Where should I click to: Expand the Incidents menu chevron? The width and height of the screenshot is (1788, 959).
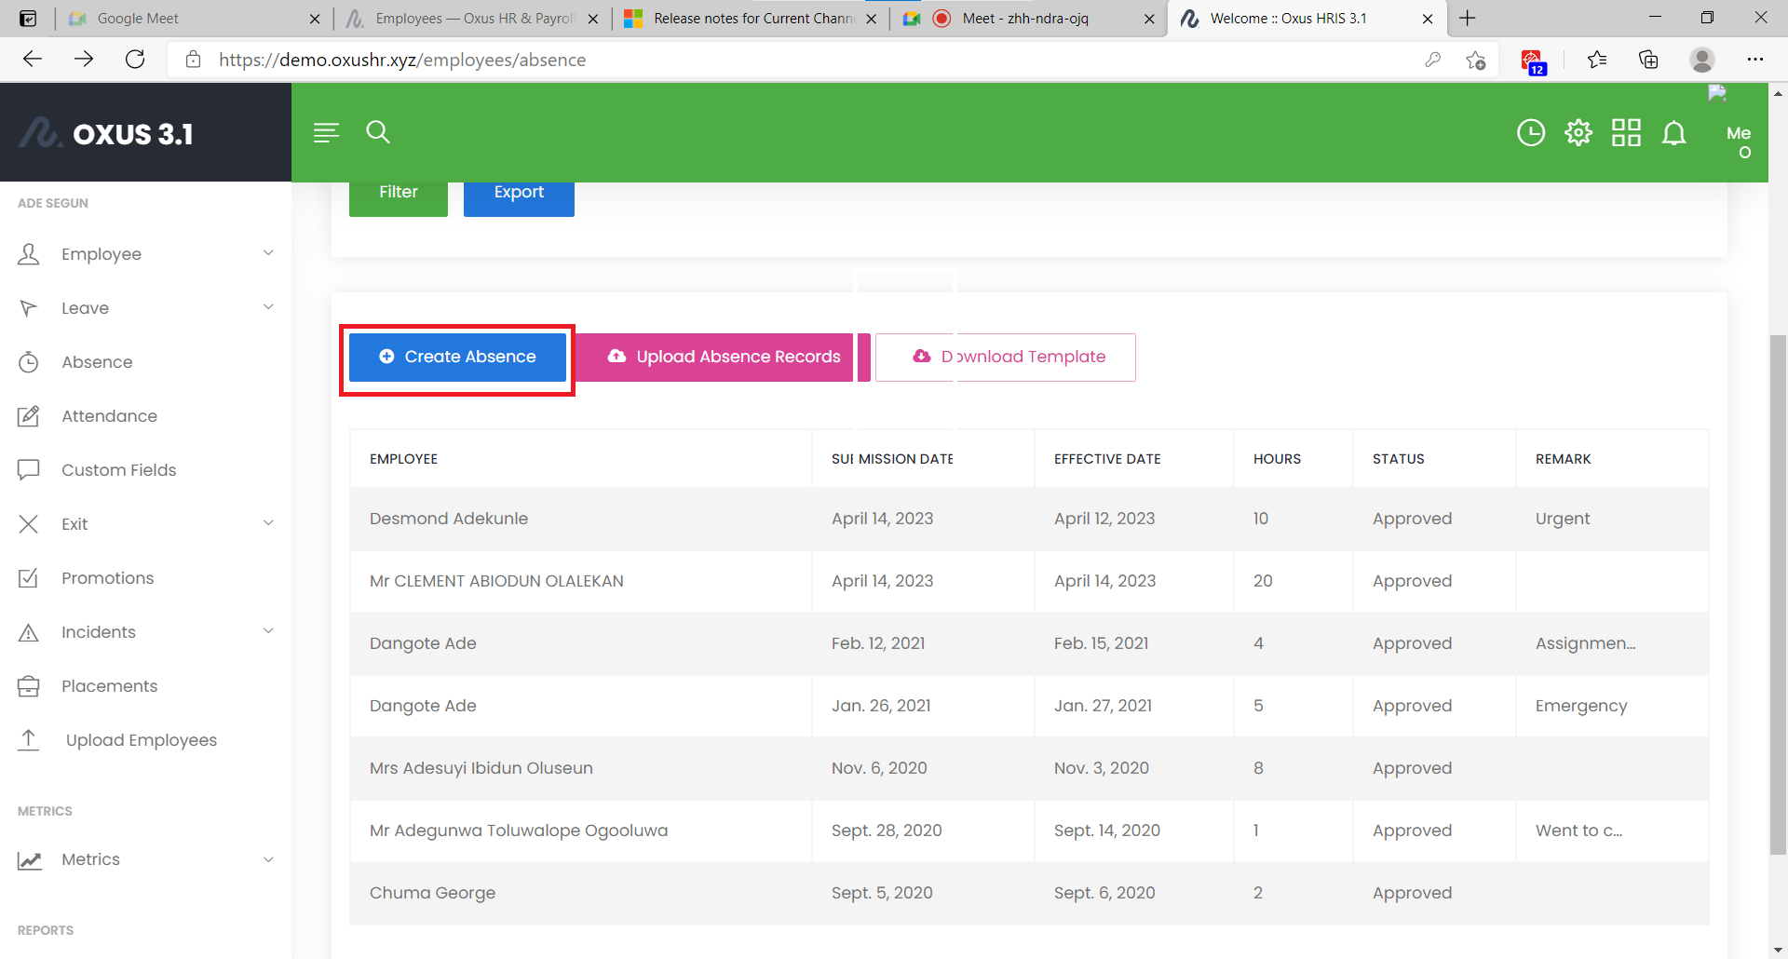pos(268,631)
